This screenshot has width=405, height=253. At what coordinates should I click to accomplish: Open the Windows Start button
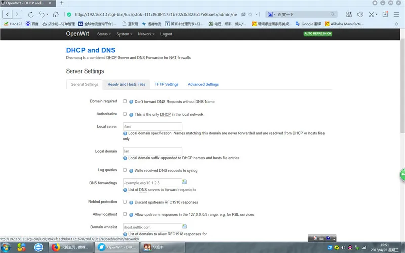coord(6,247)
